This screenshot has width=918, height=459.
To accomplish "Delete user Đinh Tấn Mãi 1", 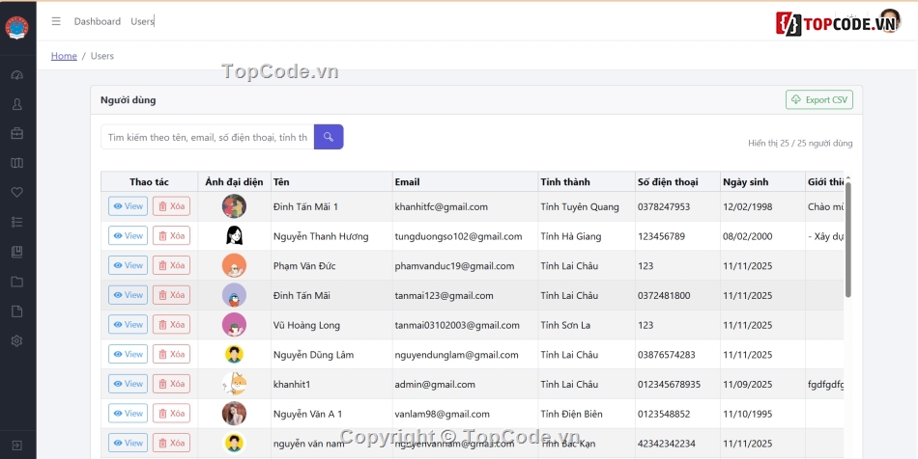I will 172,206.
